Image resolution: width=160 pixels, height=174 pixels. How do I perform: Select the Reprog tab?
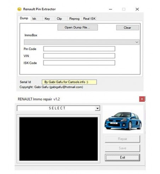tap(74, 19)
